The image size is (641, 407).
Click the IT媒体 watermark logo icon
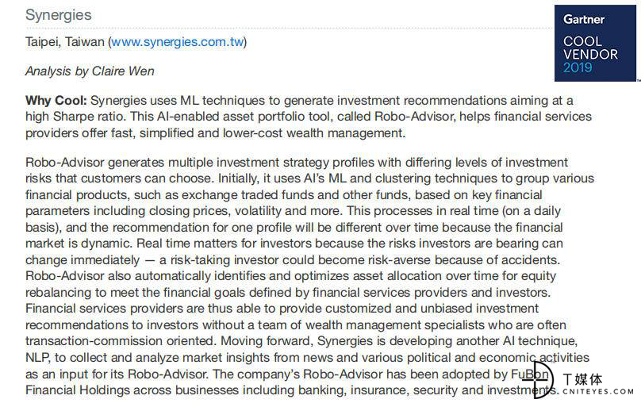click(x=539, y=378)
